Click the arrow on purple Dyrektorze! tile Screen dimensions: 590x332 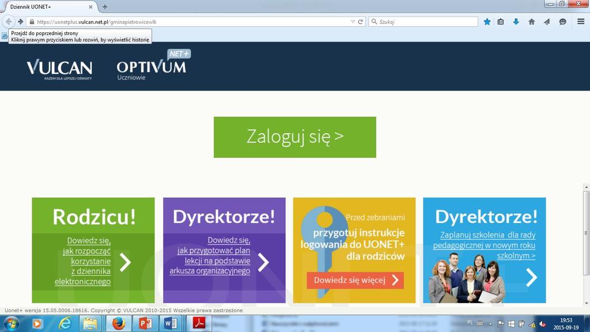tap(263, 262)
